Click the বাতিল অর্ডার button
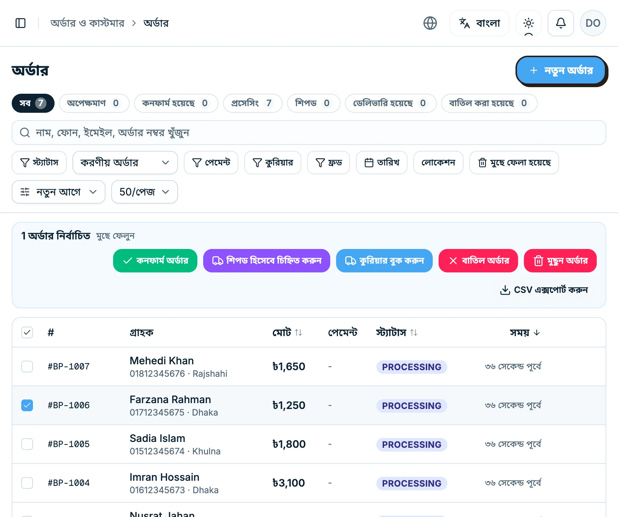Image resolution: width=618 pixels, height=517 pixels. coord(478,261)
